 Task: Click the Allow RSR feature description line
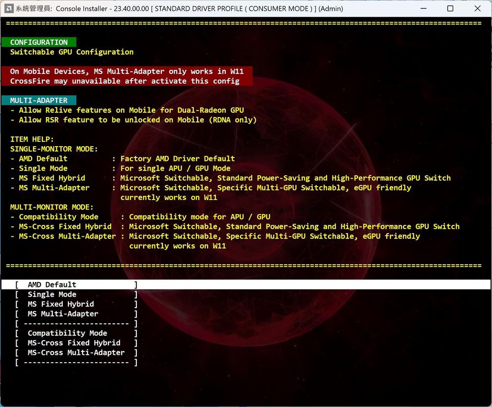(x=133, y=120)
